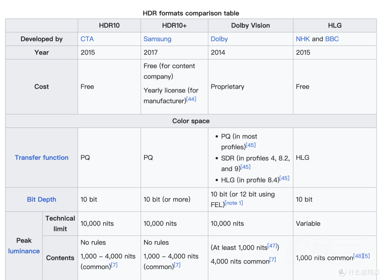Click 10 bit in the HLG column
Image resolution: width=383 pixels, height=280 pixels.
(304, 200)
